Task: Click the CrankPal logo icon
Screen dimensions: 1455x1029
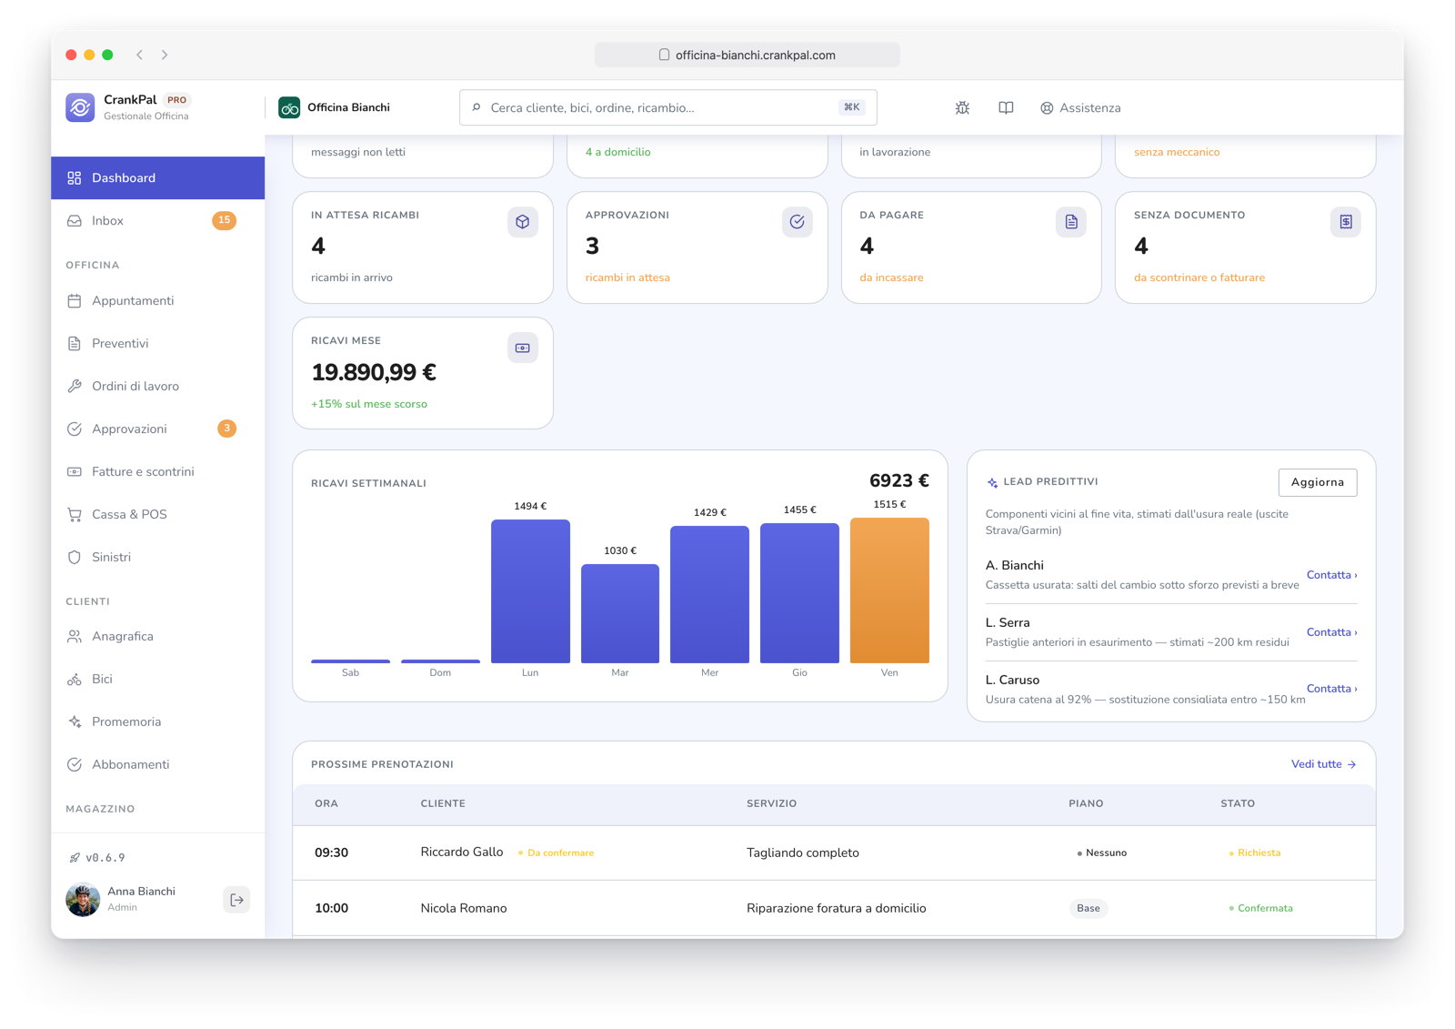Action: tap(80, 107)
